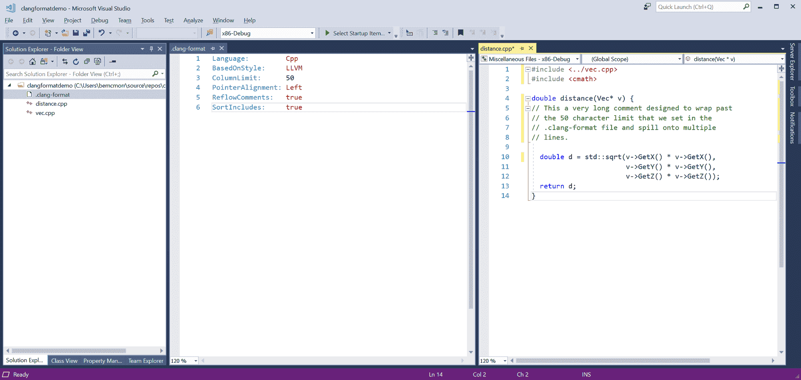This screenshot has height=380, width=801.
Task: Collapse the distance function outline at line 4
Action: (x=528, y=98)
